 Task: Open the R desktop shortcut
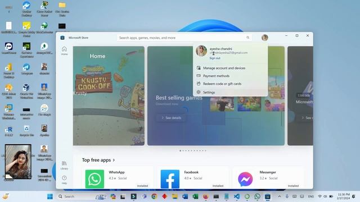click(x=9, y=131)
